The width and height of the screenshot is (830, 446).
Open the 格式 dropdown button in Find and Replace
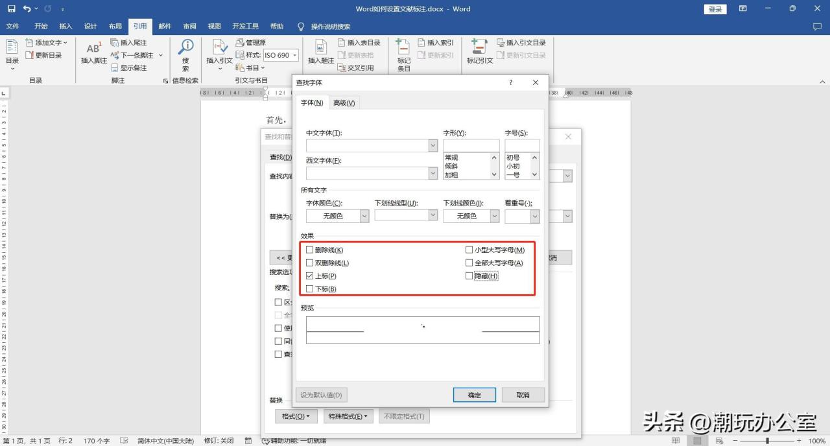296,416
